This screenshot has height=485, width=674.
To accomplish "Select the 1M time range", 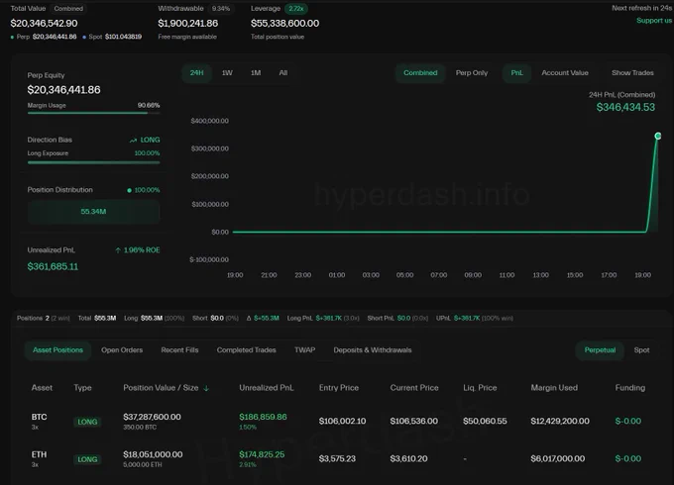I will tap(256, 73).
